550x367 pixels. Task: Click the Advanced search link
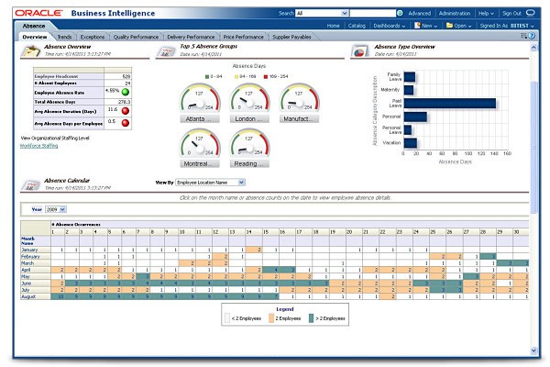419,14
